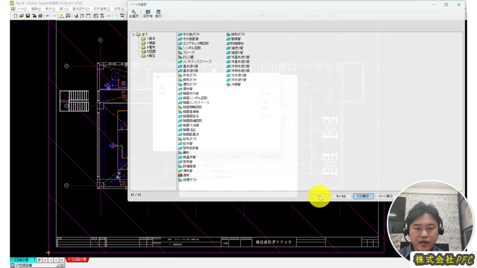Click the new document icon
Image resolution: width=477 pixels, height=268 pixels.
pyautogui.click(x=15, y=16)
